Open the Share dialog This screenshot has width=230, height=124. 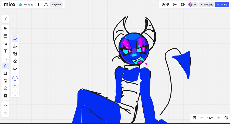click(x=222, y=5)
